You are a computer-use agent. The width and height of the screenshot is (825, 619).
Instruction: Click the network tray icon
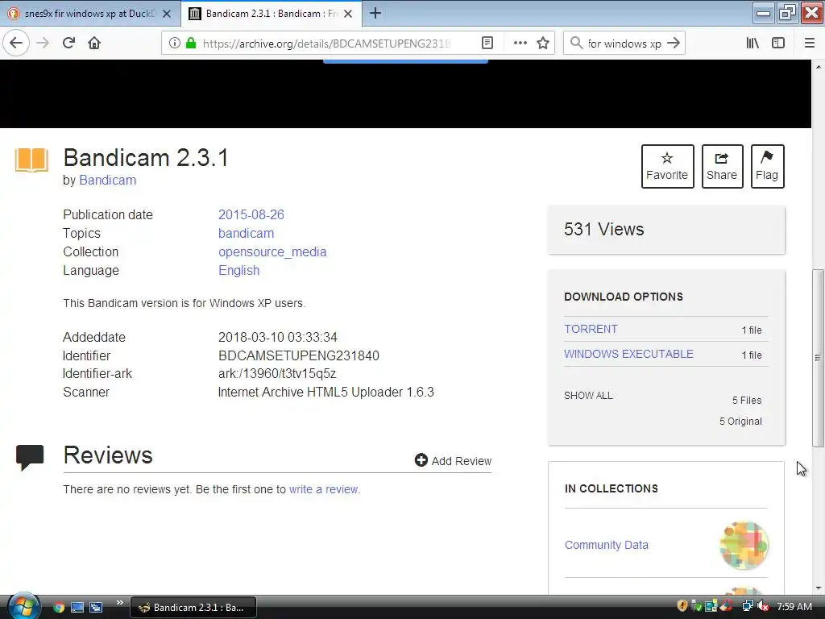pos(747,606)
